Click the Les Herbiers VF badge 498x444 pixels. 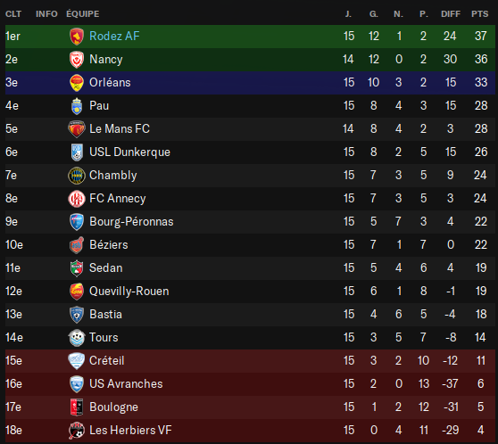click(x=77, y=430)
